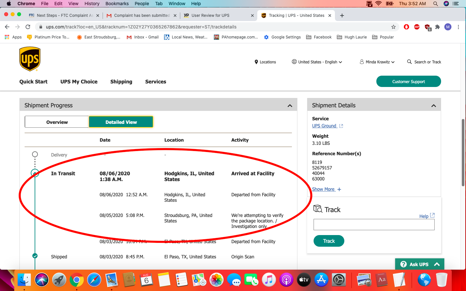466x291 pixels.
Task: Expand reference numbers with Show More
Action: click(x=327, y=189)
